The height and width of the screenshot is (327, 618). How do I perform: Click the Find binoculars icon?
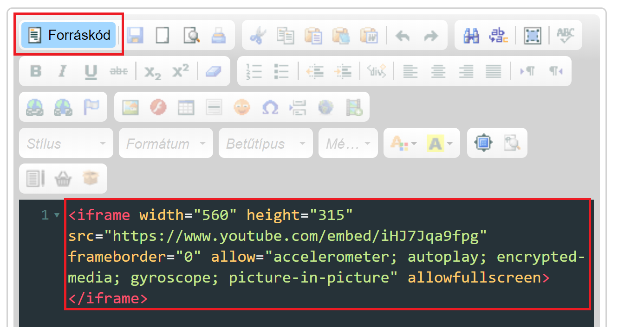471,35
